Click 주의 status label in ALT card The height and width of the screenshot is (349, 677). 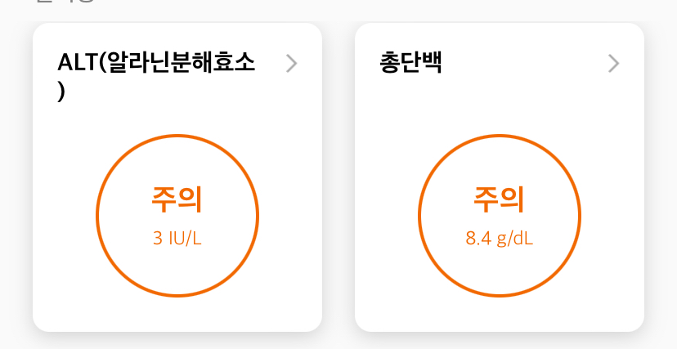(x=177, y=199)
